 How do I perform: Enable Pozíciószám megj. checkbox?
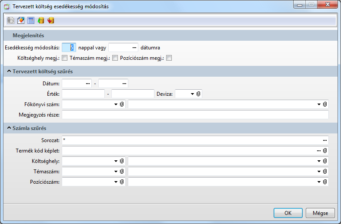tap(169, 58)
